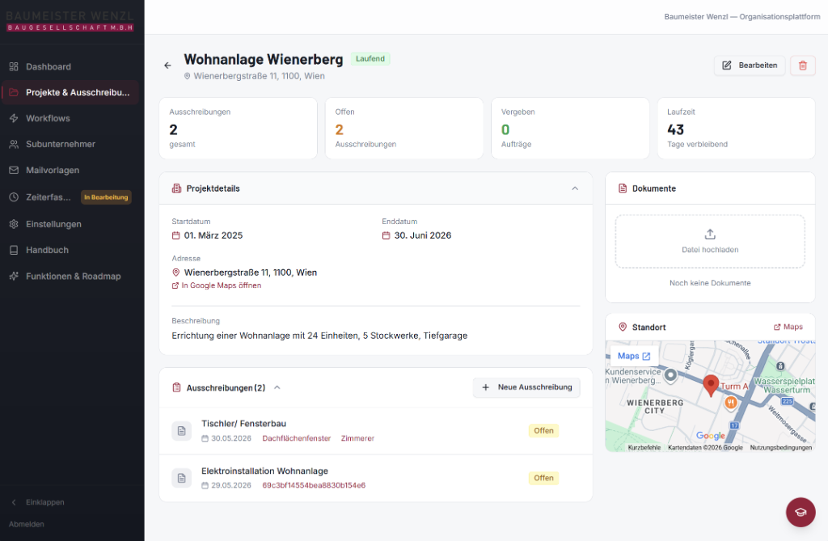Click Enddatum value 30. Juni 2026
This screenshot has height=541, width=828.
click(x=423, y=235)
